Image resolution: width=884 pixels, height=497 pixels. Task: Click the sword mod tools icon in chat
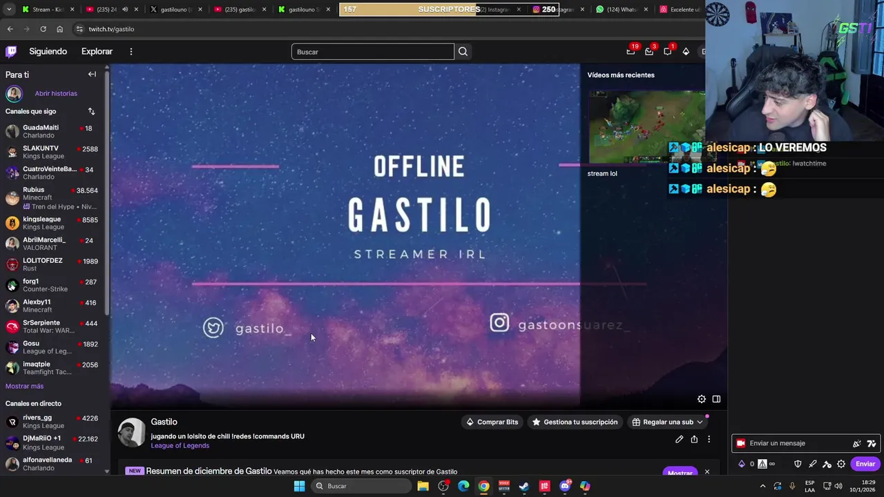[812, 464]
